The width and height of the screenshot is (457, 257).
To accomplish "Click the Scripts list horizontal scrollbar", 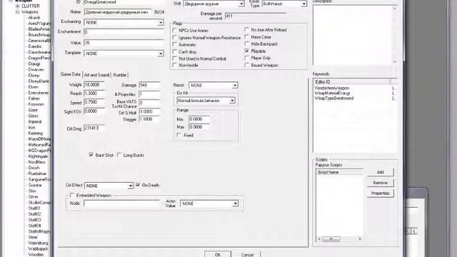I will click(340, 239).
